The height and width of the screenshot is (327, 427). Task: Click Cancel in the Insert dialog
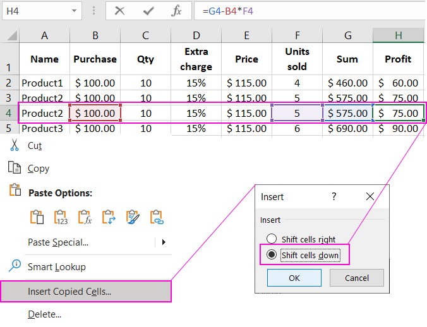pos(357,278)
